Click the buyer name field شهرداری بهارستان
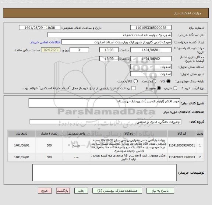 [110, 35]
